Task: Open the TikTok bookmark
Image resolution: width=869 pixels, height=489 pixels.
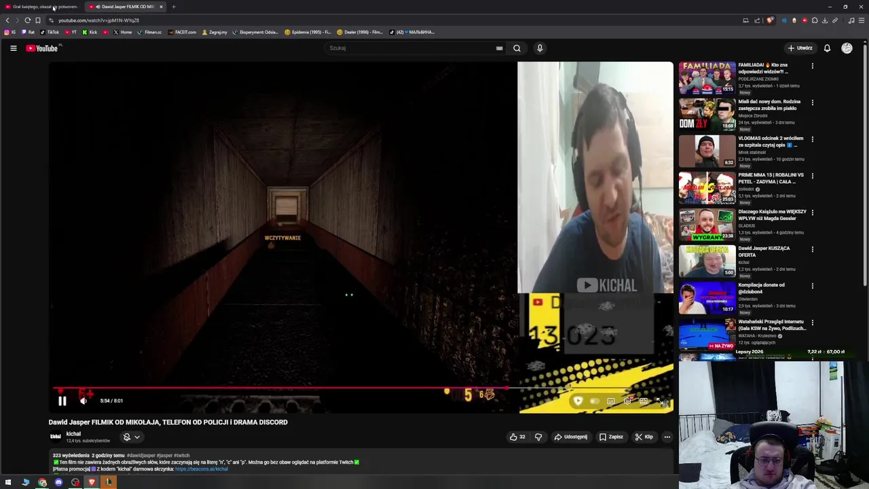Action: click(x=50, y=32)
